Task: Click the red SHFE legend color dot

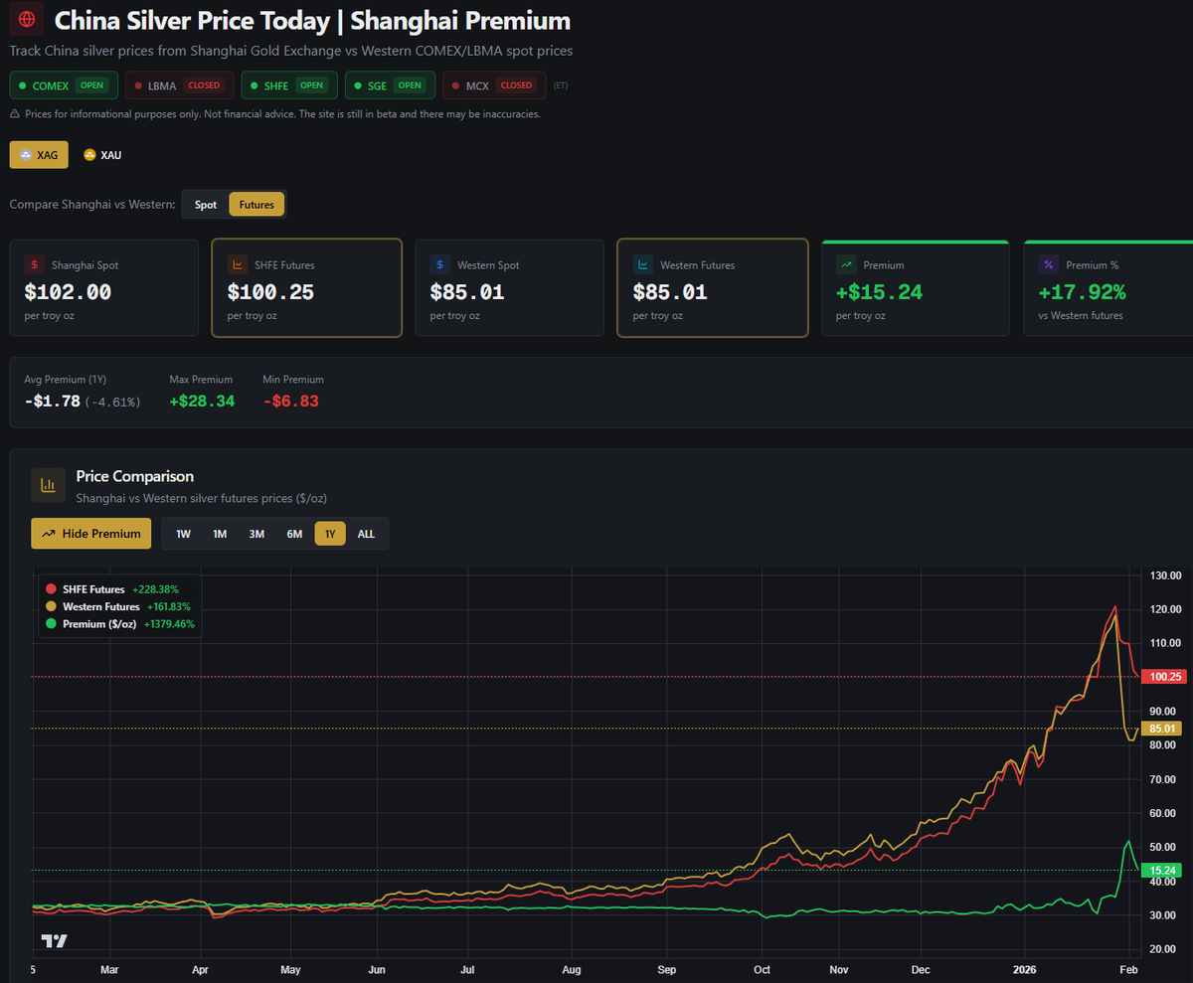Action: click(x=52, y=589)
